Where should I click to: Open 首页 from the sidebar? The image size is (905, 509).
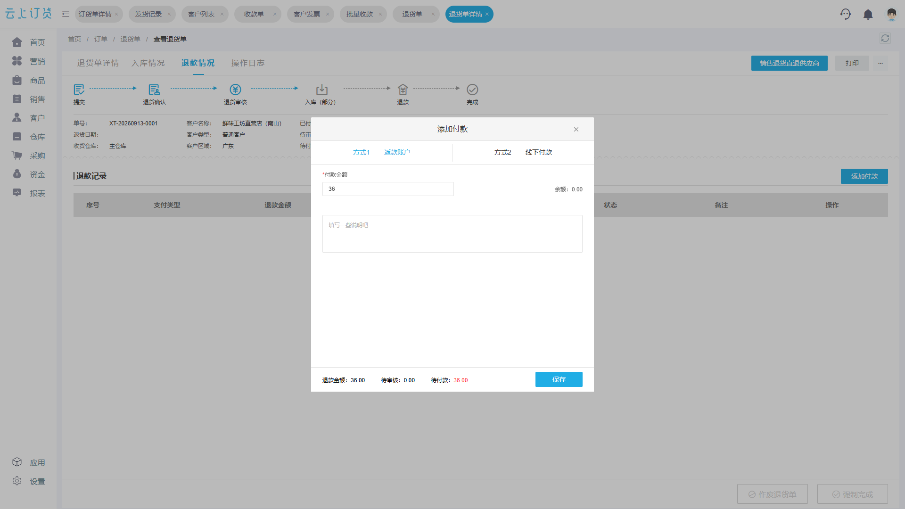(28, 42)
